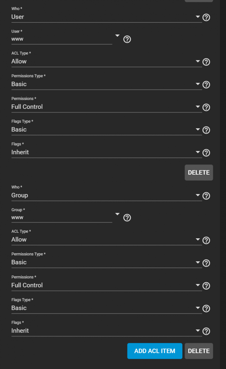Open help for first Full Control permissions
Image resolution: width=226 pixels, height=369 pixels.
(206, 107)
